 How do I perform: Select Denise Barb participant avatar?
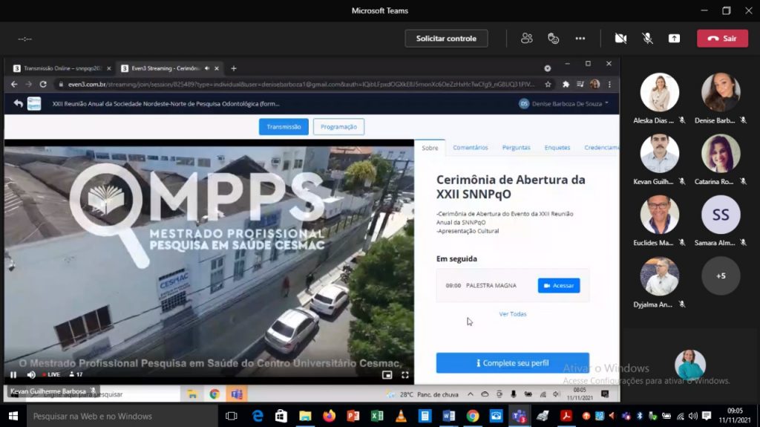(x=721, y=92)
